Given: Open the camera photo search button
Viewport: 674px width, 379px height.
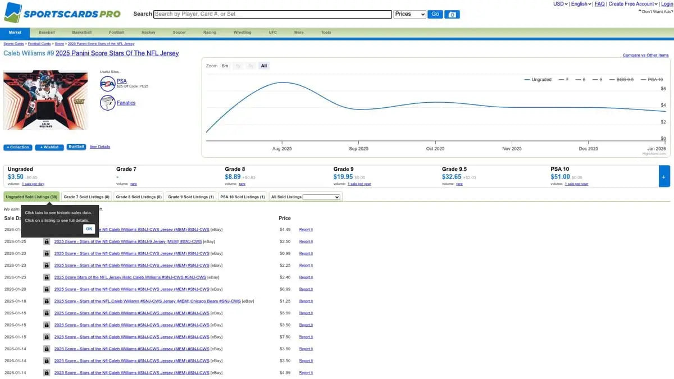Looking at the screenshot, I should (x=453, y=14).
